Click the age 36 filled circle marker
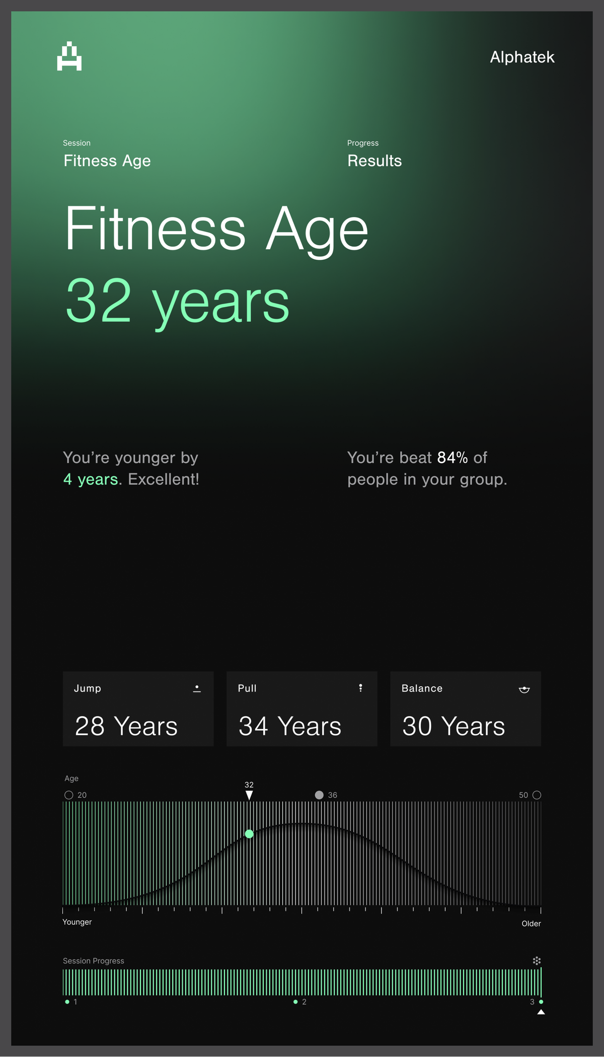The height and width of the screenshot is (1057, 604). [x=319, y=795]
